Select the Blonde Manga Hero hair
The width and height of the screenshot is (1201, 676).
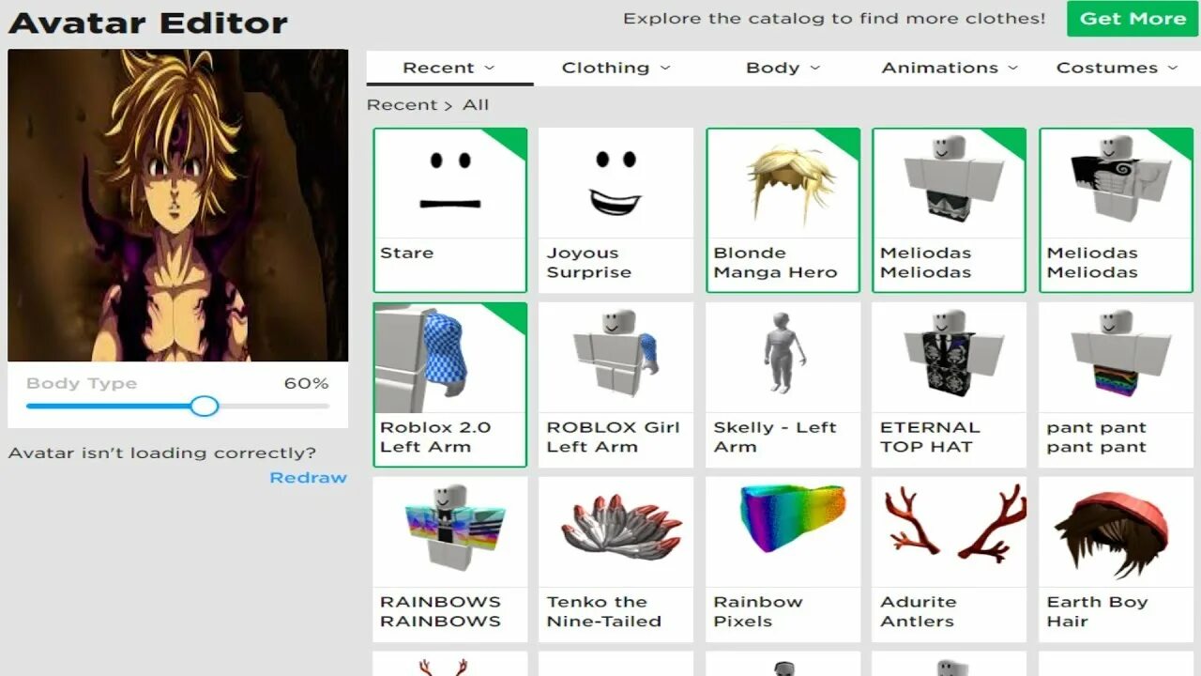point(783,210)
